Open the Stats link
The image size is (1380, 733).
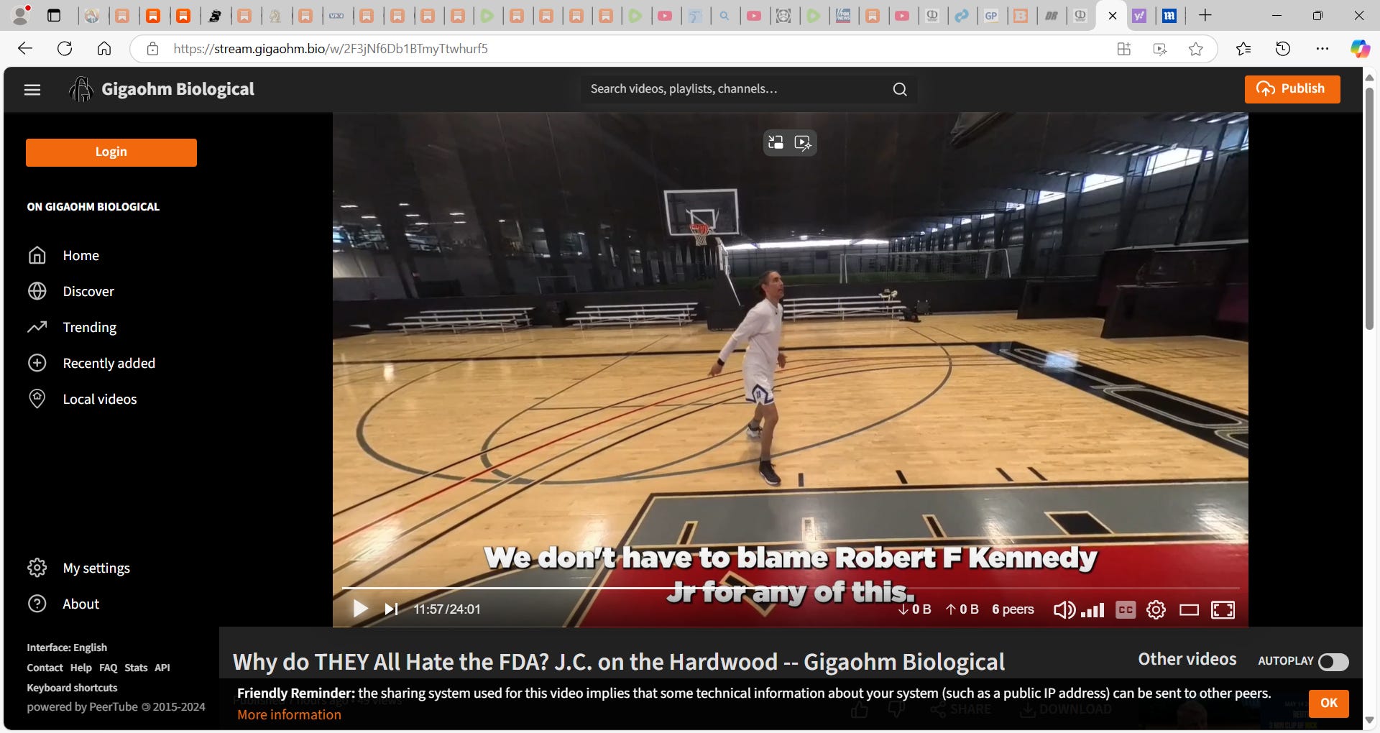click(x=136, y=668)
